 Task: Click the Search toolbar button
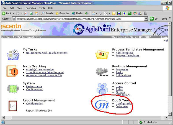[x=47, y=13]
